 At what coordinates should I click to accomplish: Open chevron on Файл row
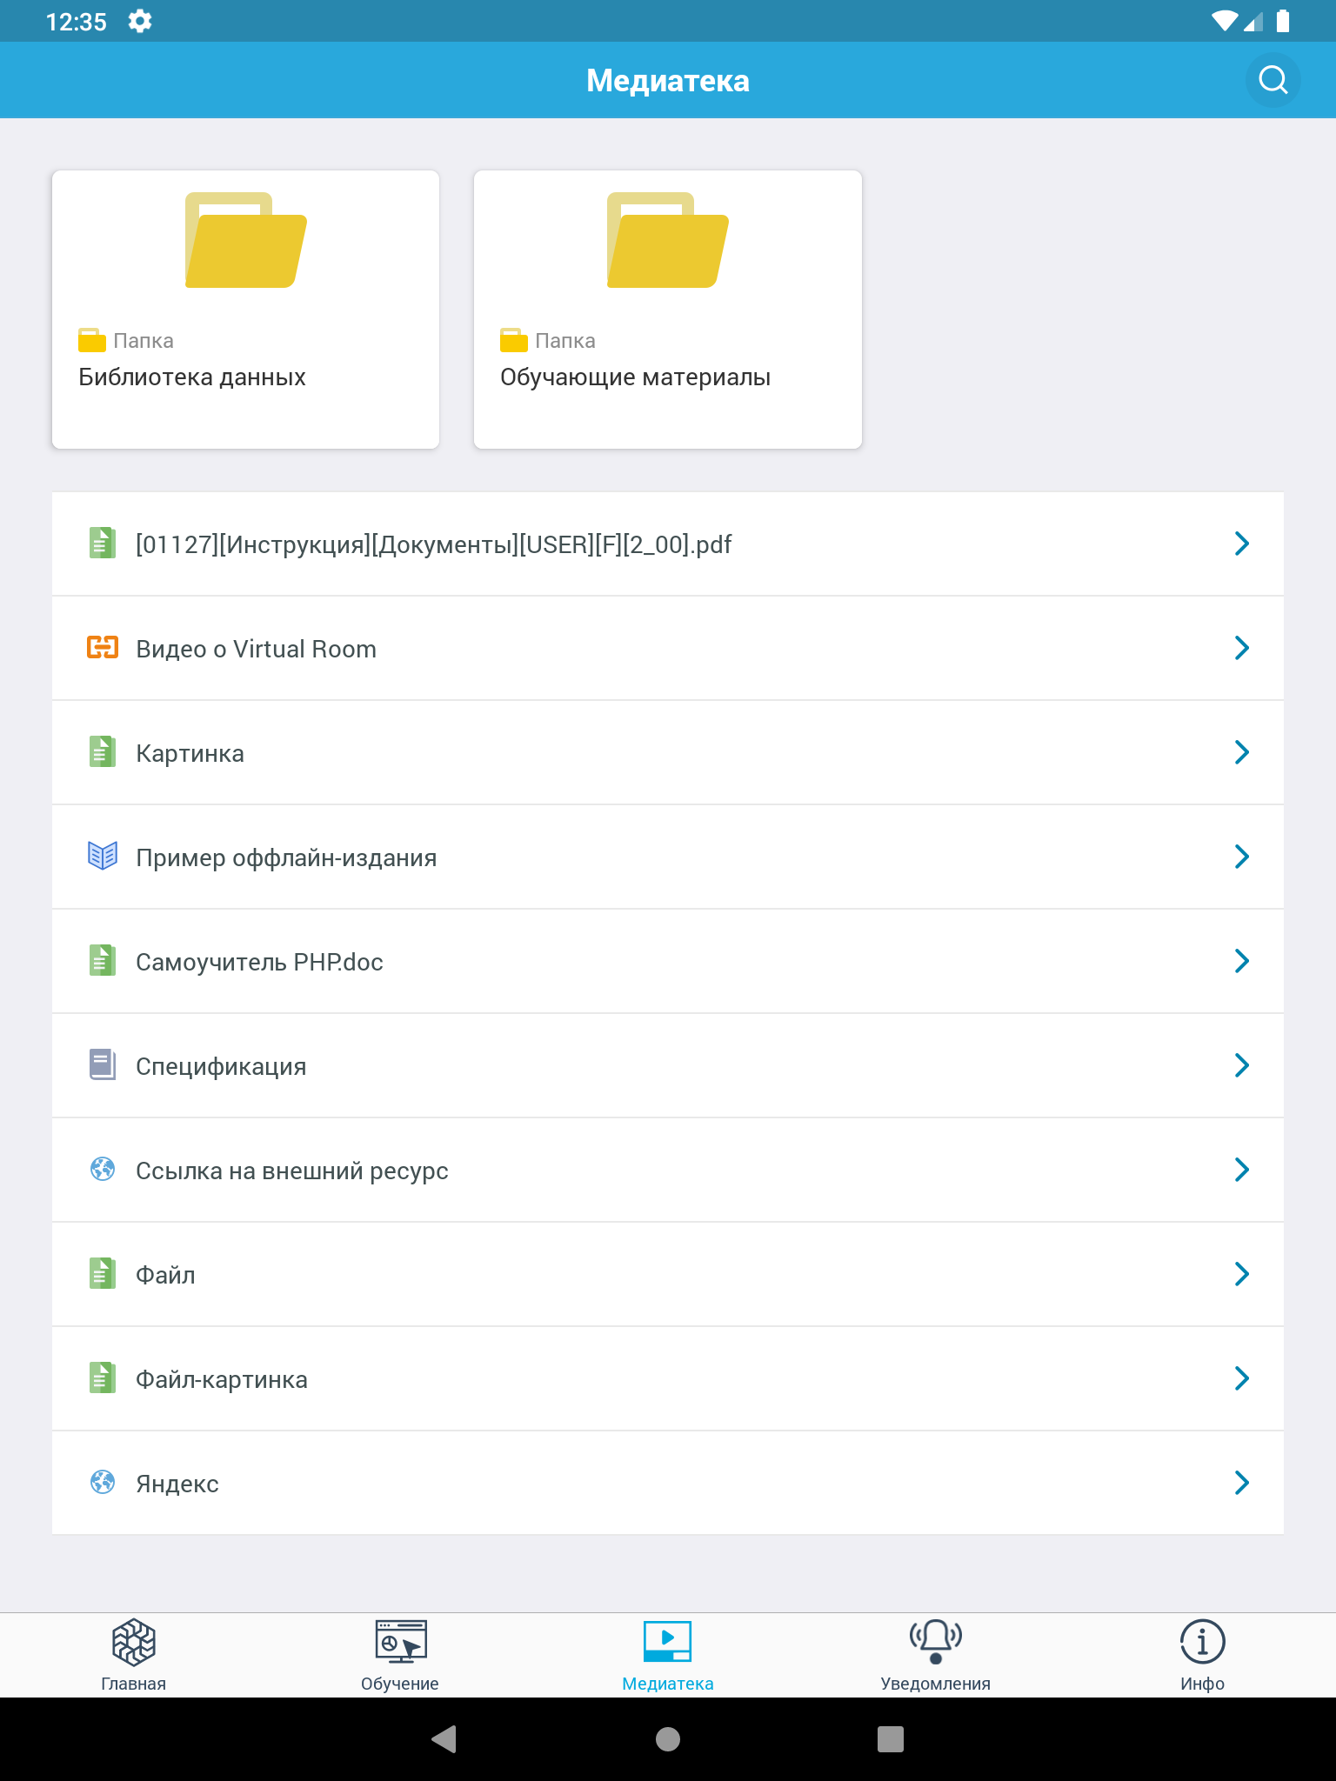1242,1274
